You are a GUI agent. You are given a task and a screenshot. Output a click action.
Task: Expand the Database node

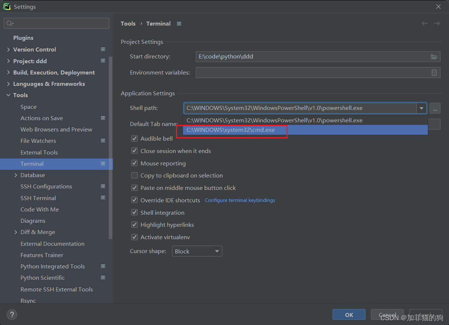click(16, 175)
